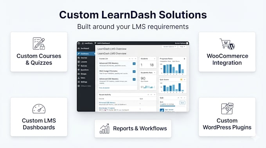Open the Screen Options dropdown
The height and width of the screenshot is (148, 266).
pyautogui.click(x=169, y=47)
